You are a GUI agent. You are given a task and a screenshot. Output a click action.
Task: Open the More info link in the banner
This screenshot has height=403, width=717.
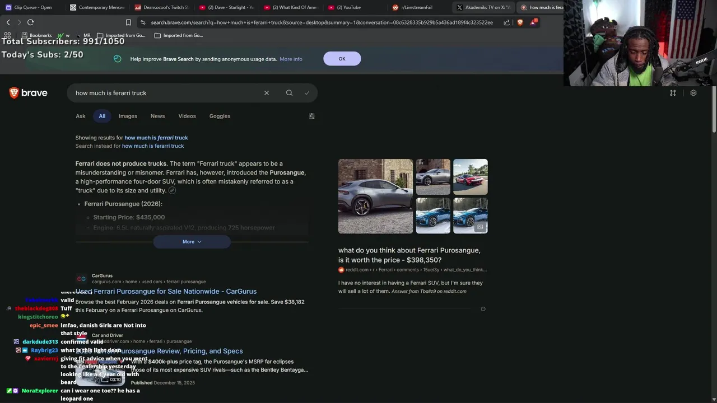point(291,59)
